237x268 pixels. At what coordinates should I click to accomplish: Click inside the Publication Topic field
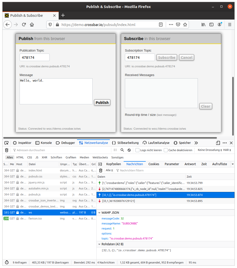[x=34, y=57]
